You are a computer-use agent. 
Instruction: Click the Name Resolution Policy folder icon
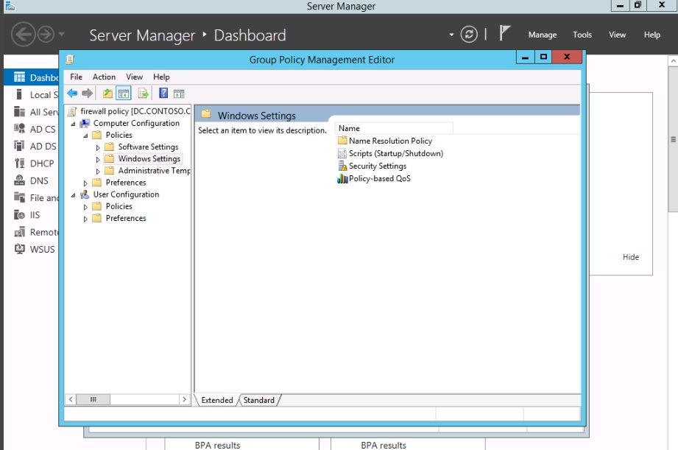[342, 141]
